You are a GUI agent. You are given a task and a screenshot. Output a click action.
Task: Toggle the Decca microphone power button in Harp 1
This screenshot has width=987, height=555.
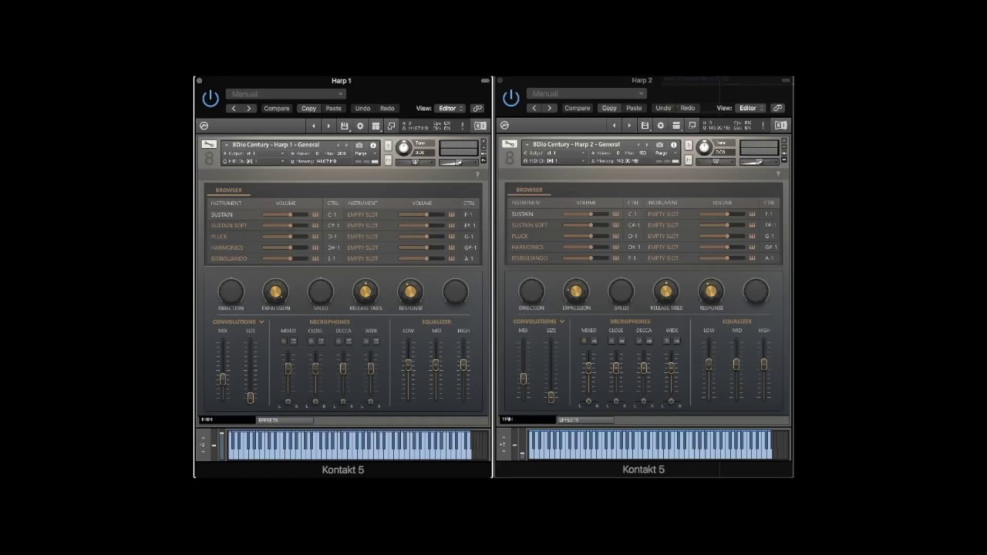[x=339, y=341]
